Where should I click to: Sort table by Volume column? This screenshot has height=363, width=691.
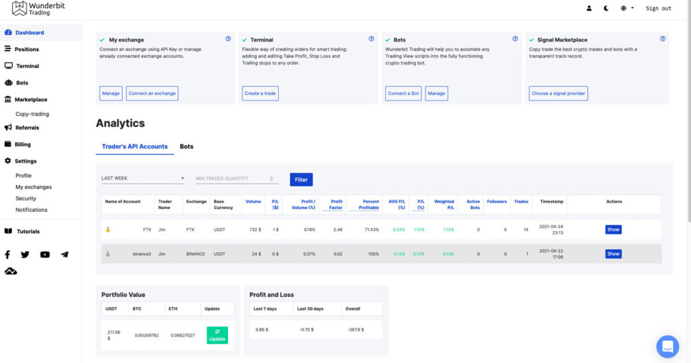pos(253,202)
